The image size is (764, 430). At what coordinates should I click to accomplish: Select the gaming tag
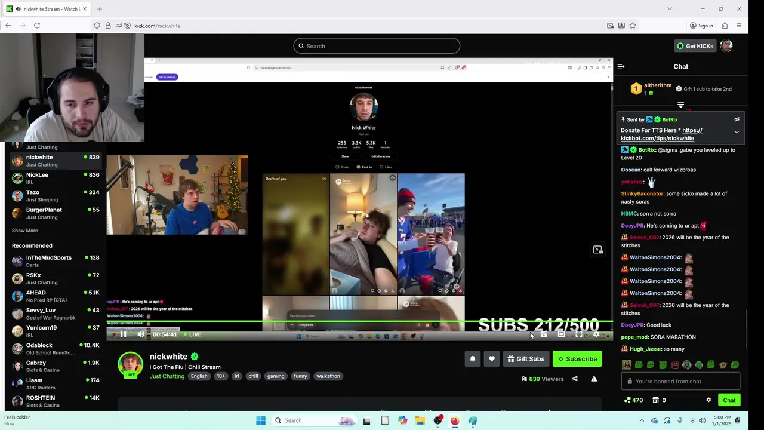[x=276, y=376]
